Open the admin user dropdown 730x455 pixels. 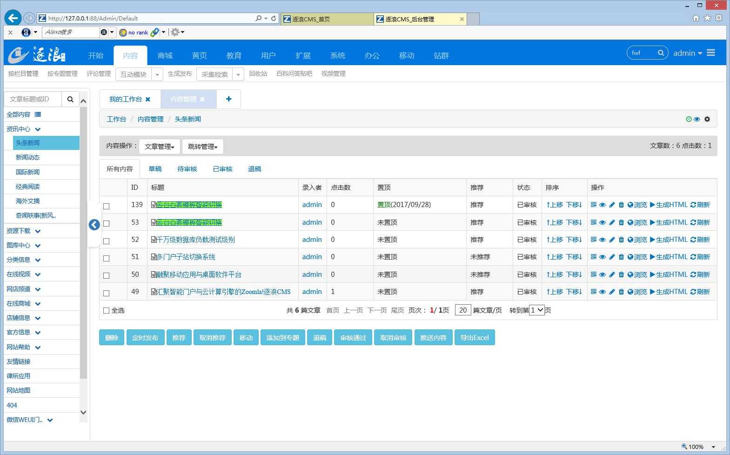688,53
